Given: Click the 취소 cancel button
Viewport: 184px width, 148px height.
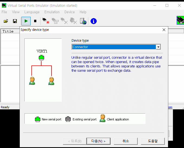Looking at the screenshot, I should [x=126, y=141].
